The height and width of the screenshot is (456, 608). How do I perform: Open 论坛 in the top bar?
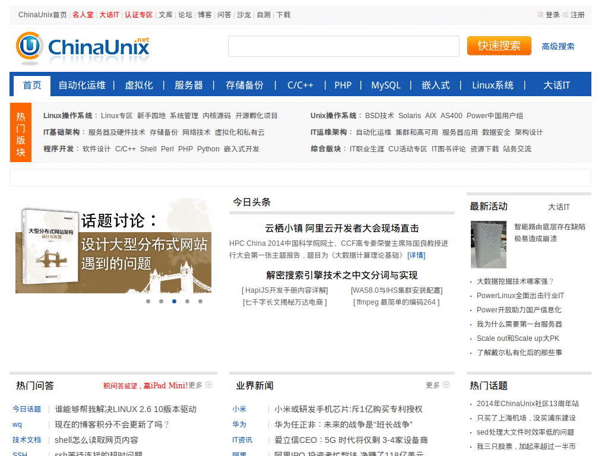pos(185,15)
